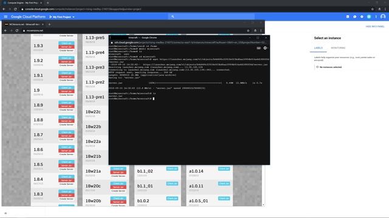This screenshot has width=389, height=218.
Task: Download Server Jar for version 1.8.4
Action: (66, 180)
